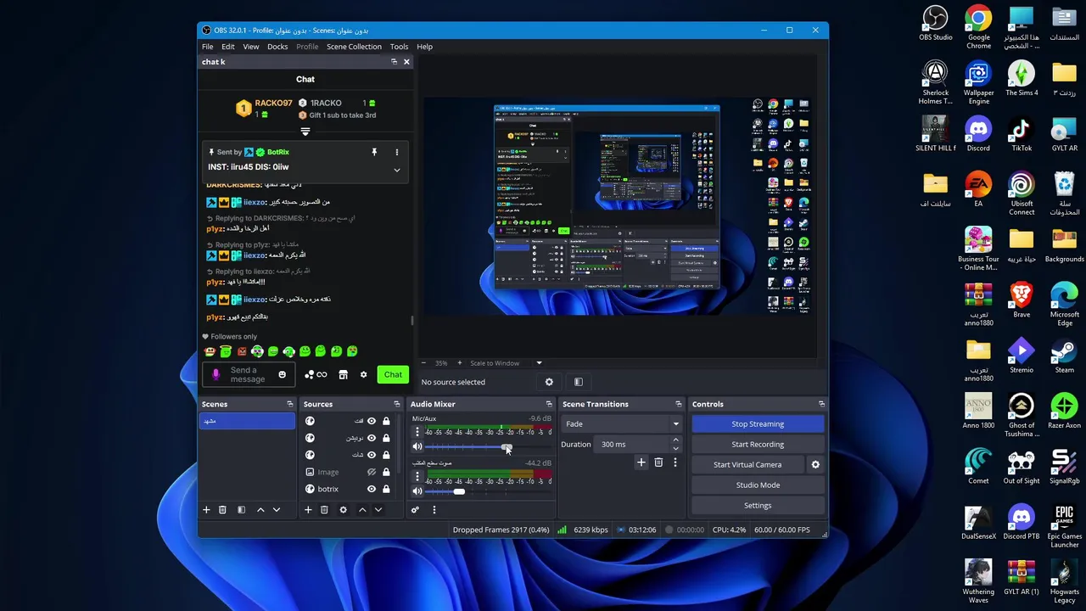Click Stop Streaming
Viewport: 1086px width, 611px height.
tap(758, 424)
